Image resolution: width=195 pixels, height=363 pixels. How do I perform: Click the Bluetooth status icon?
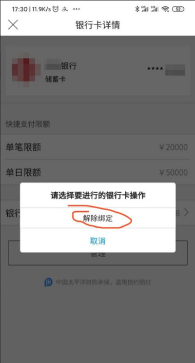137,9
